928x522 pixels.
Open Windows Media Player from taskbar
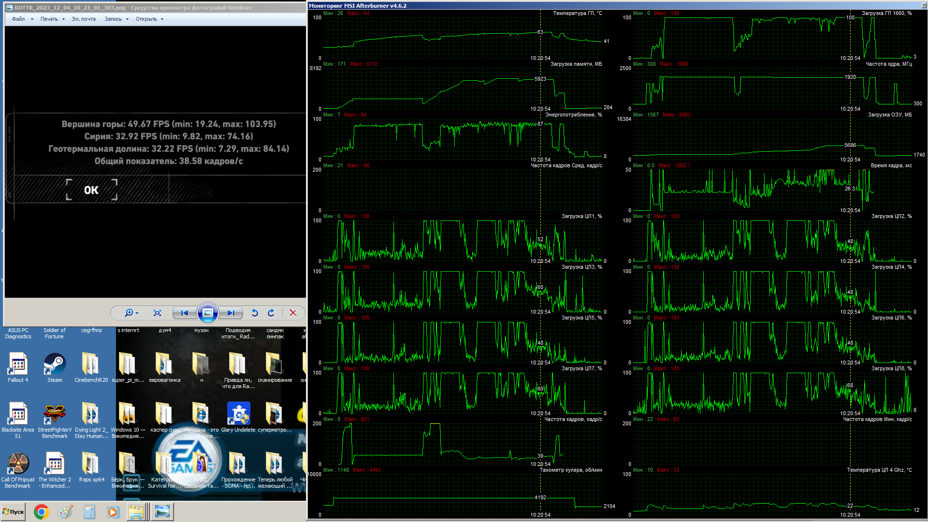click(x=113, y=512)
